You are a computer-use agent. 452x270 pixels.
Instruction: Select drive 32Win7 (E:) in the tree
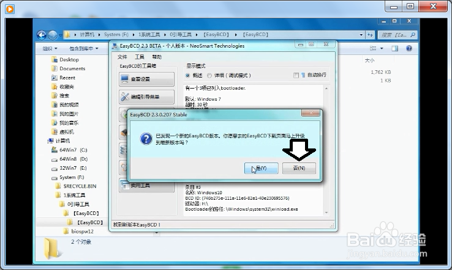(x=73, y=168)
